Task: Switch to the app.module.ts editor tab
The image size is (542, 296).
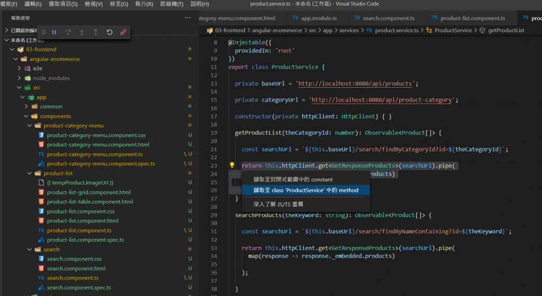Action: coord(319,18)
